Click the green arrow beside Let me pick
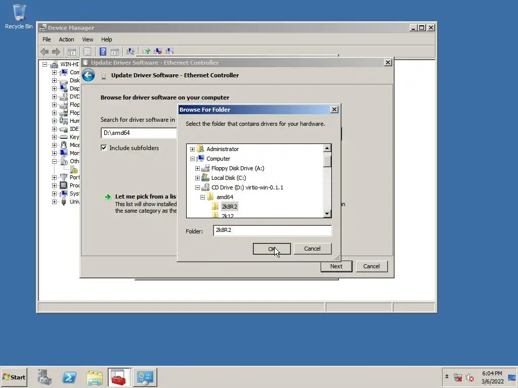The height and width of the screenshot is (388, 518). pos(108,197)
